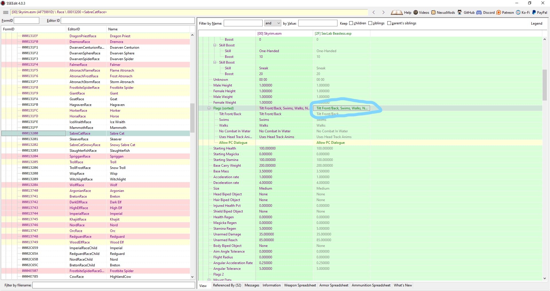The image size is (550, 291).
Task: Switch to the View tab
Action: pyautogui.click(x=203, y=286)
